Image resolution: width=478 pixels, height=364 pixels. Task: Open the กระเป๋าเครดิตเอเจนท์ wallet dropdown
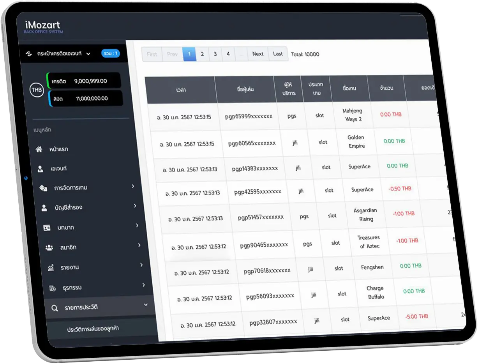tap(58, 54)
